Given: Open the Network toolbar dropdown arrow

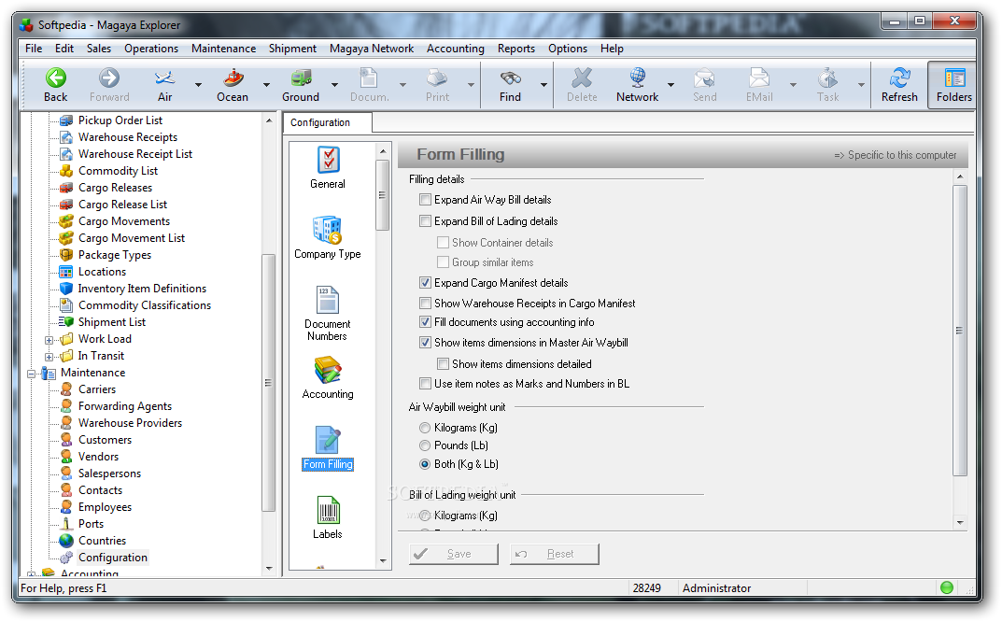Looking at the screenshot, I should click(x=671, y=84).
